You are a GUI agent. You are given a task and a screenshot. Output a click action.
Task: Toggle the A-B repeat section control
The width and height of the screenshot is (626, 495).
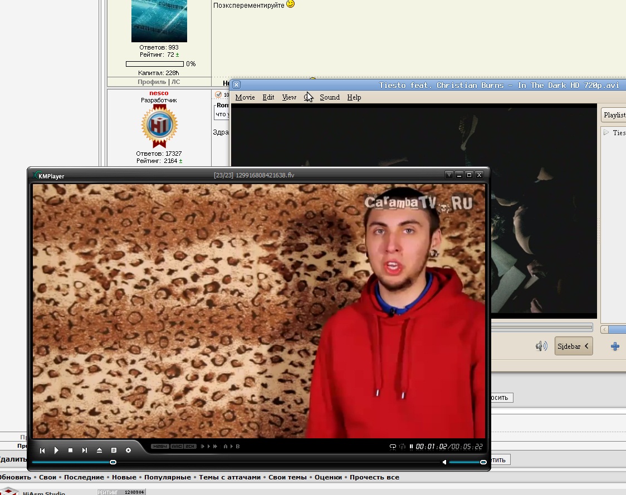(231, 446)
